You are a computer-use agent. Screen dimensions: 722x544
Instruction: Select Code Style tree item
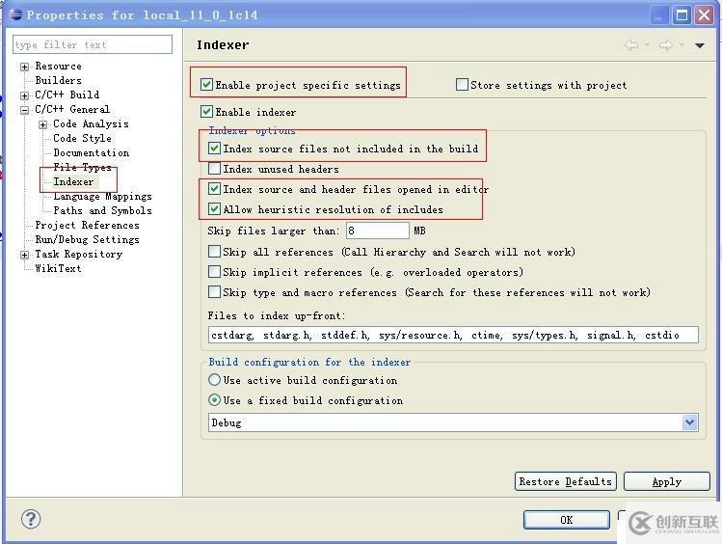pos(83,138)
